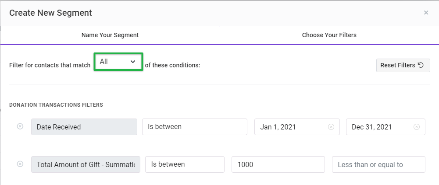Select the Date Received field box
The image size is (439, 185).
(84, 127)
